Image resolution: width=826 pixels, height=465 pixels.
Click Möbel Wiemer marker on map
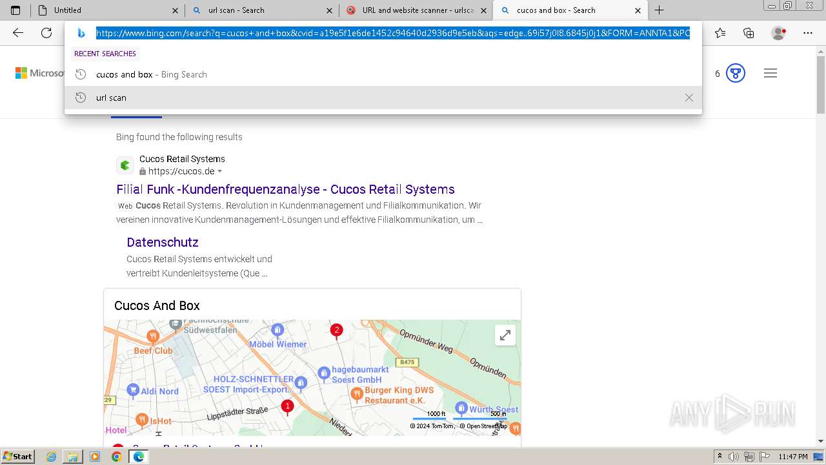[277, 331]
